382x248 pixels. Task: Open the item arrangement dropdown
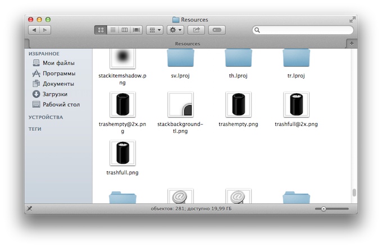click(x=154, y=30)
